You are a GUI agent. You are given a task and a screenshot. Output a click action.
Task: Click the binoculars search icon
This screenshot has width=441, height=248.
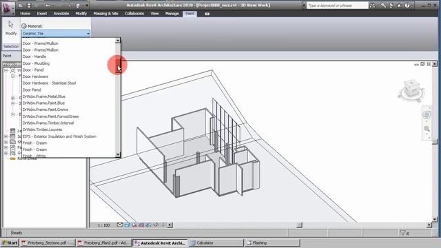click(372, 6)
